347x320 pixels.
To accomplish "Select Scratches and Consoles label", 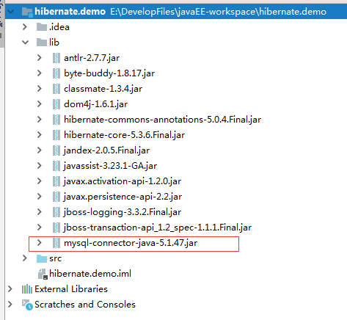I will (x=85, y=305).
